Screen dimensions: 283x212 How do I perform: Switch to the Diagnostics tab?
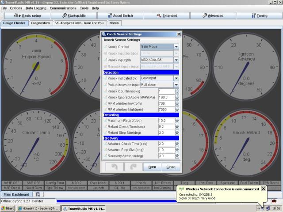(41, 23)
